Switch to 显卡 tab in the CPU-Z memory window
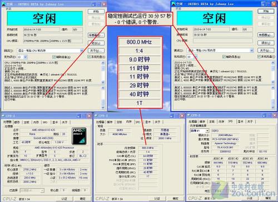 (148, 122)
